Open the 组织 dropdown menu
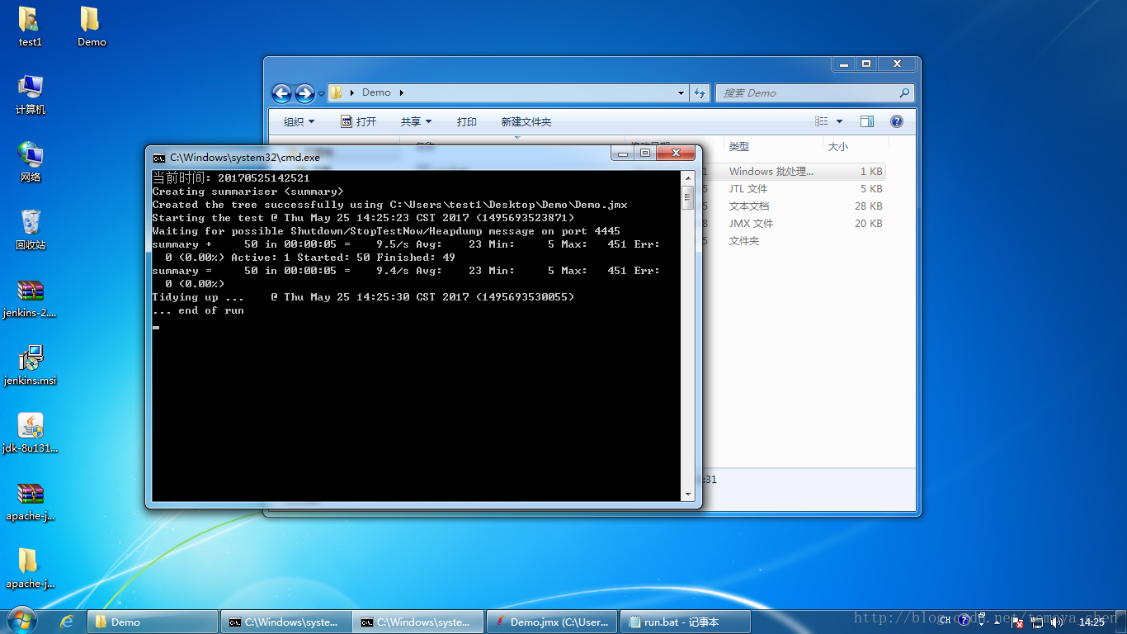1127x634 pixels. coord(299,121)
